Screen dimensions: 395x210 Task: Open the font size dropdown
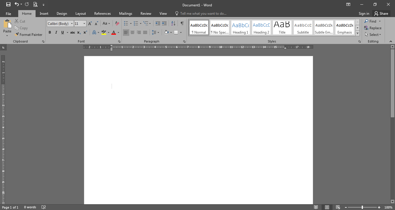(84, 23)
